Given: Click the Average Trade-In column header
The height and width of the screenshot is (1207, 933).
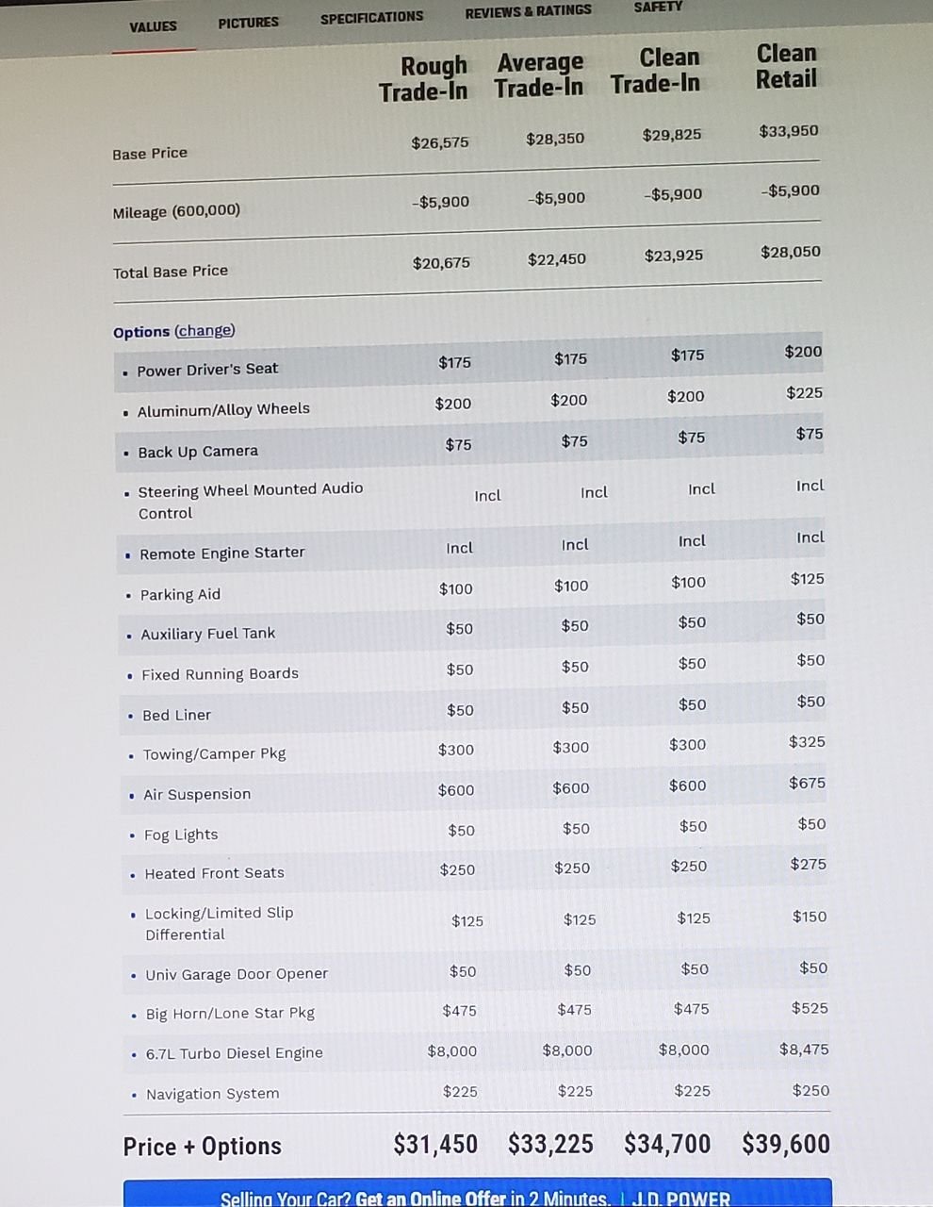Looking at the screenshot, I should click(x=539, y=75).
